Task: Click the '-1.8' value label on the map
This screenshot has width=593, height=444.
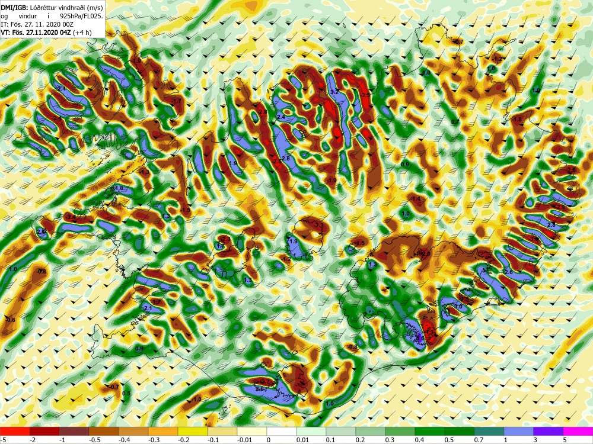Action: 517,120
